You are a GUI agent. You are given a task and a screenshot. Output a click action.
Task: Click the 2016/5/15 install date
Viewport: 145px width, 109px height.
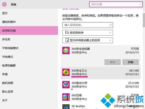132,52
